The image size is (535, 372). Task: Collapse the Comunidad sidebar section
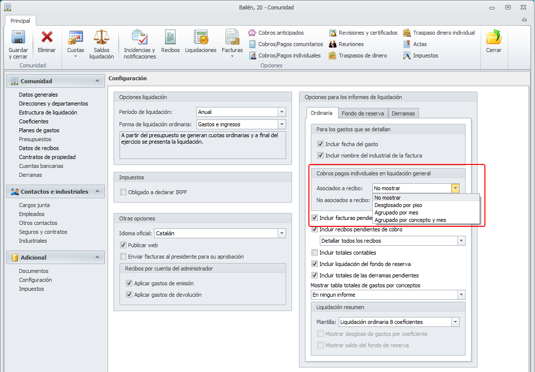click(97, 81)
